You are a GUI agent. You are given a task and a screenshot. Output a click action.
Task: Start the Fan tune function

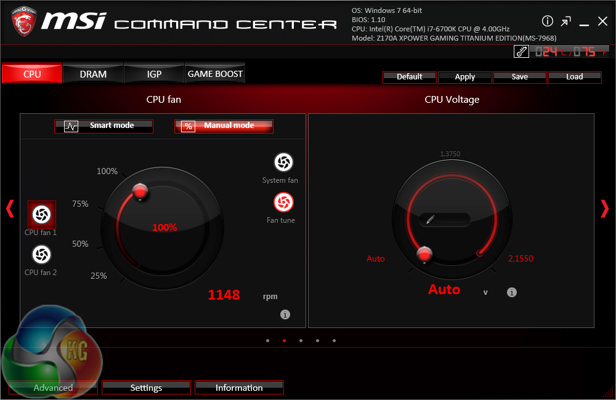point(283,202)
